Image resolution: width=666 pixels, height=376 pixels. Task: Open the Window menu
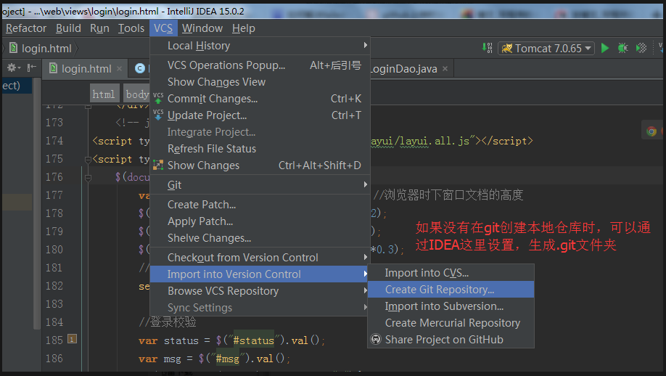click(x=202, y=28)
